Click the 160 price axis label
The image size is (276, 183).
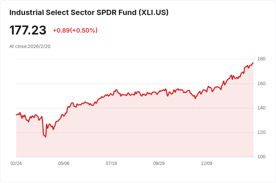(x=261, y=84)
